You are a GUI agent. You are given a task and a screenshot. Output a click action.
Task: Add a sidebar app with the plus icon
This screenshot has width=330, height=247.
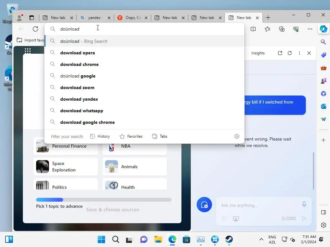click(324, 140)
